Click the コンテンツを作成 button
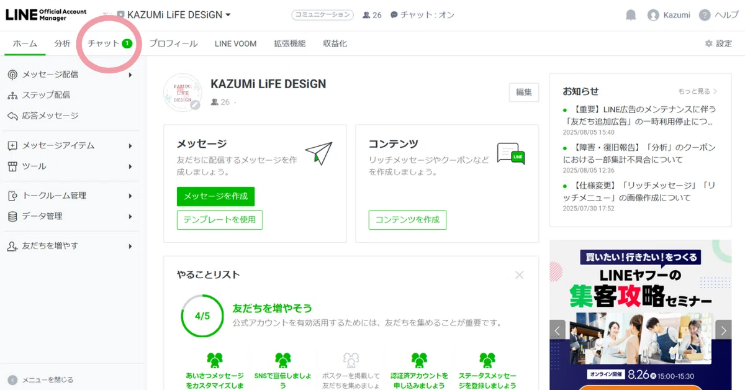 pyautogui.click(x=407, y=220)
